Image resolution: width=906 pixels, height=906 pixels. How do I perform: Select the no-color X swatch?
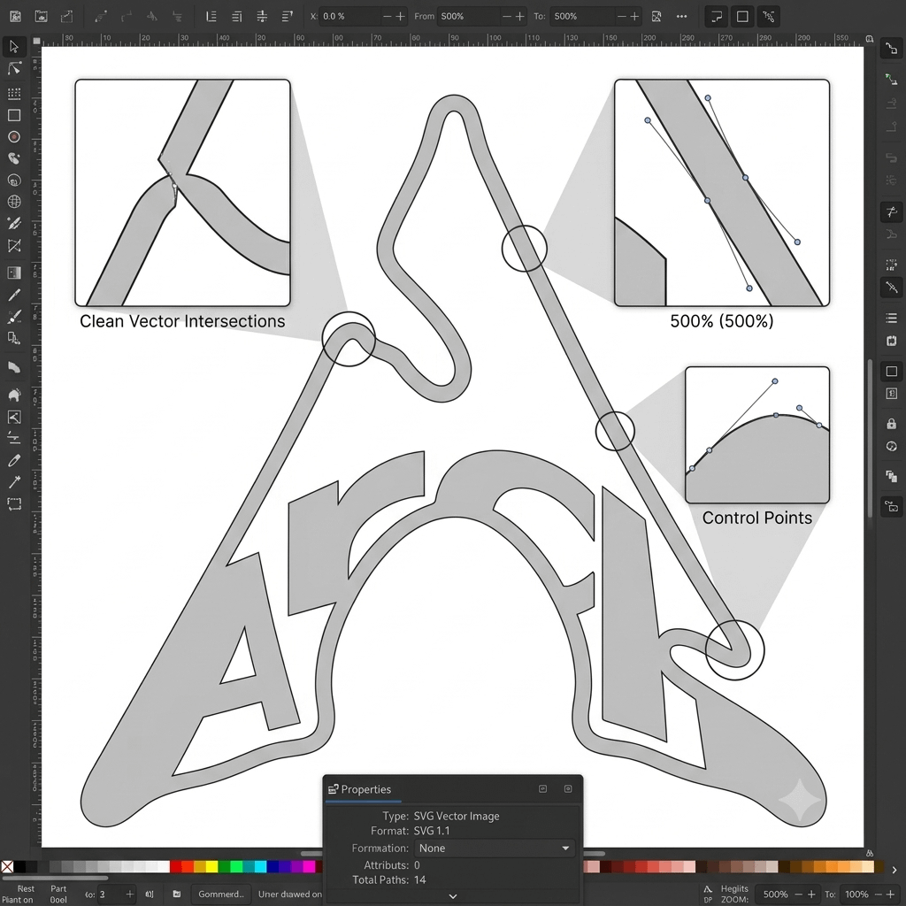(x=7, y=866)
